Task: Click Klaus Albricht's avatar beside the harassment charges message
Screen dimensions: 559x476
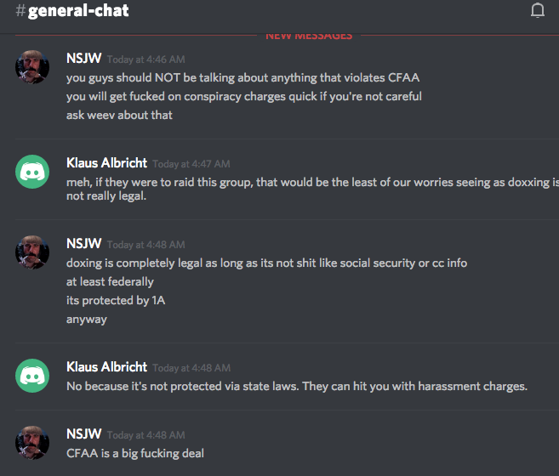Action: (x=32, y=375)
